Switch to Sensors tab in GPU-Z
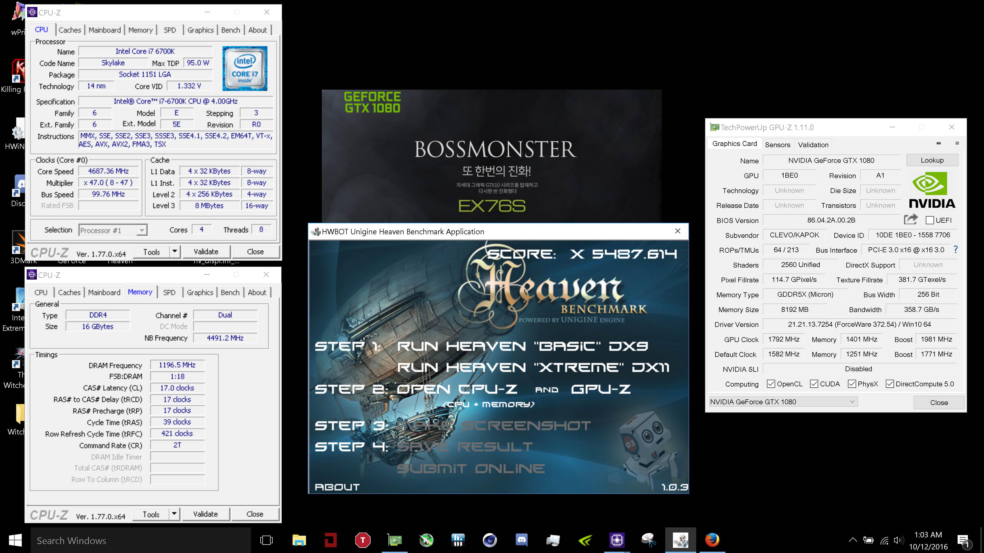 777,145
